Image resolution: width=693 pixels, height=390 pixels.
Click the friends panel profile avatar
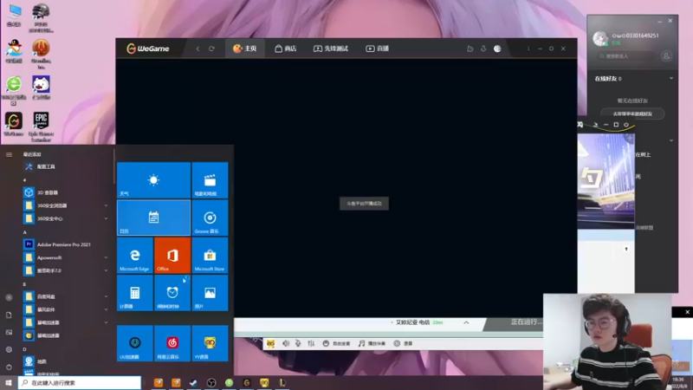(x=600, y=38)
